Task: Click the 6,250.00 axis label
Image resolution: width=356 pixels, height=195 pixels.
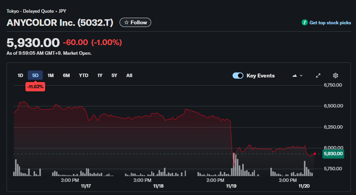Action: [x=333, y=127]
